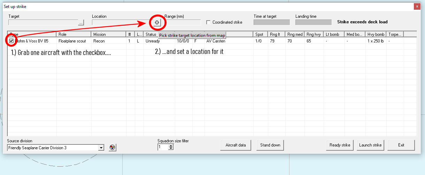Click the Ready strike button
This screenshot has width=425, height=175.
(x=340, y=145)
